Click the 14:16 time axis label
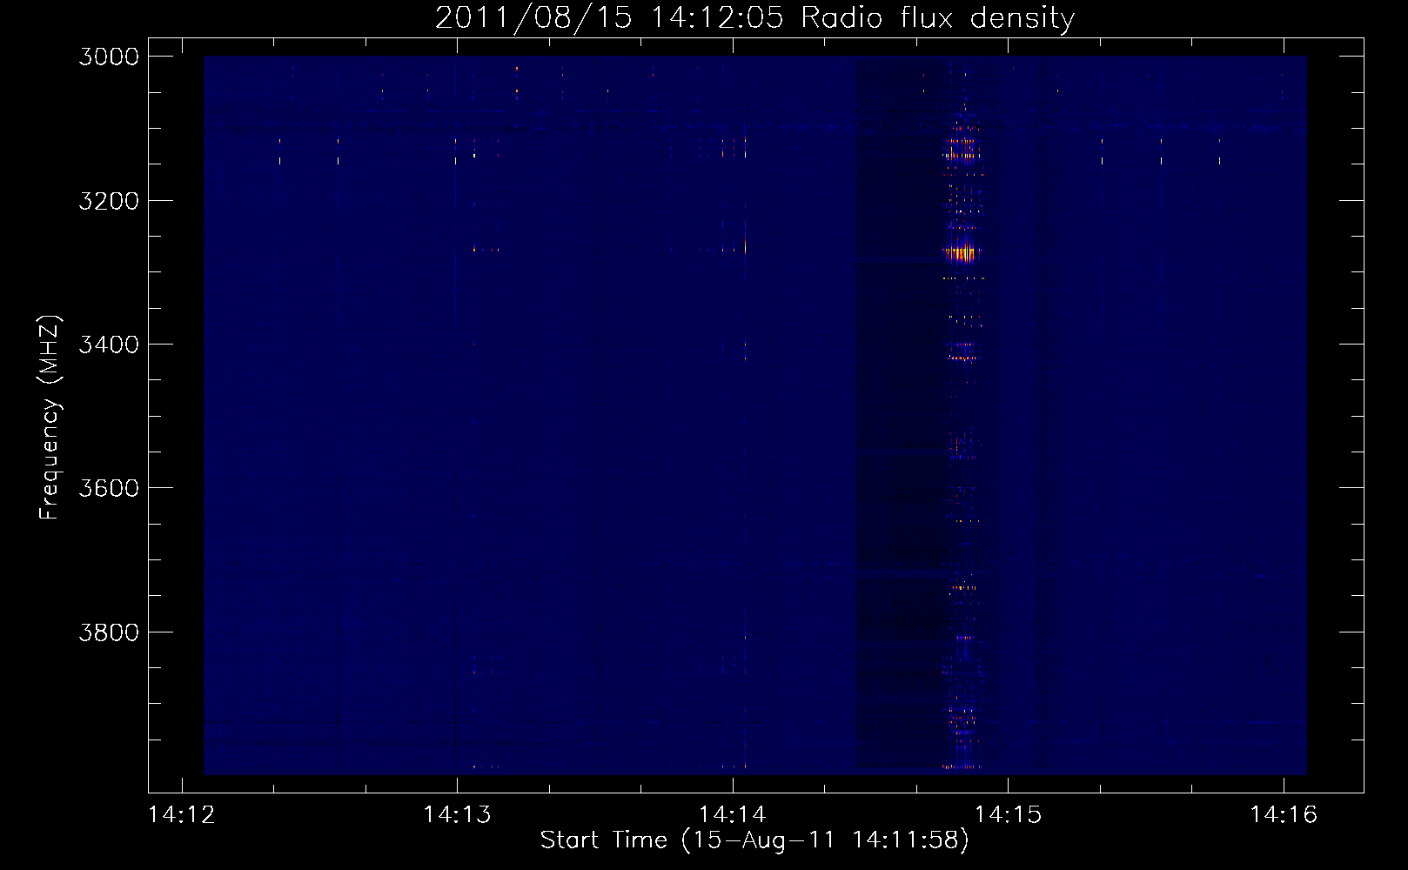 [1284, 814]
